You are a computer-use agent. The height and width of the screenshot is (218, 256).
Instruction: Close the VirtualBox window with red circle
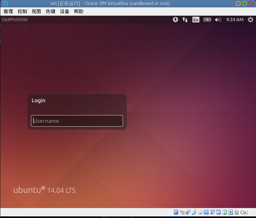[251, 4]
